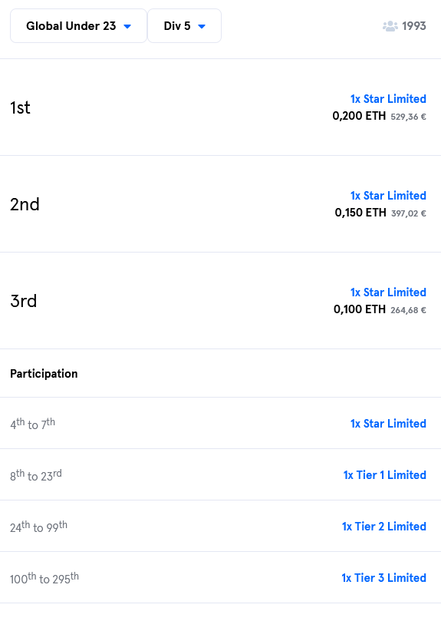Click the 8th to 23rd rank row
This screenshot has height=621, width=441.
221,474
